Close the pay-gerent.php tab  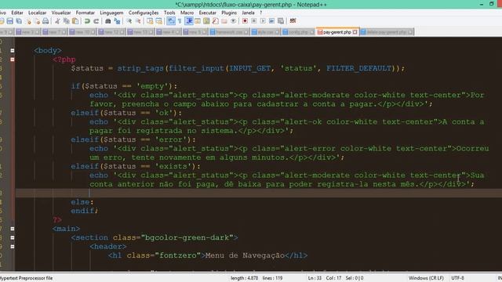355,32
